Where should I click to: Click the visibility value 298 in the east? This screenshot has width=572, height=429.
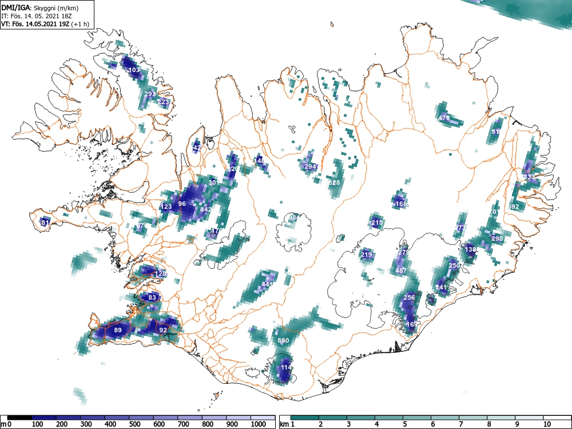pos(497,239)
